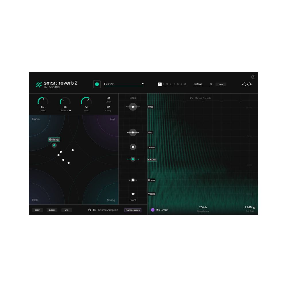Select state slot 8
Viewport: 287px width, 287px height.
pyautogui.click(x=185, y=84)
